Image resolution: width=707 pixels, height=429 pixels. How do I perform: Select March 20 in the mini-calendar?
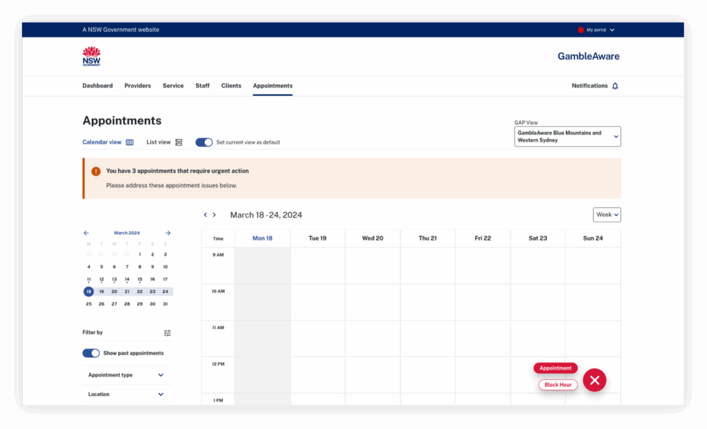point(114,291)
